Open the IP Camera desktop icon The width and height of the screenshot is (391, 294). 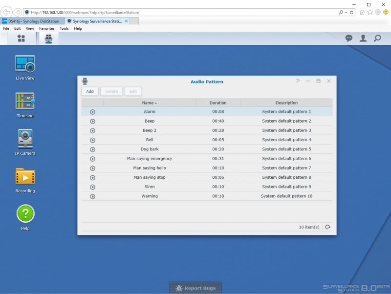(x=25, y=142)
